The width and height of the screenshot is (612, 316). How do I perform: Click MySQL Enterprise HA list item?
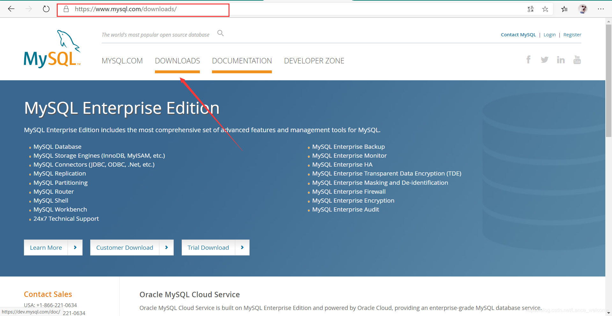point(342,165)
